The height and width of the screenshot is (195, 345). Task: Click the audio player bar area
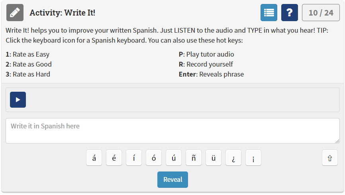pyautogui.click(x=173, y=100)
